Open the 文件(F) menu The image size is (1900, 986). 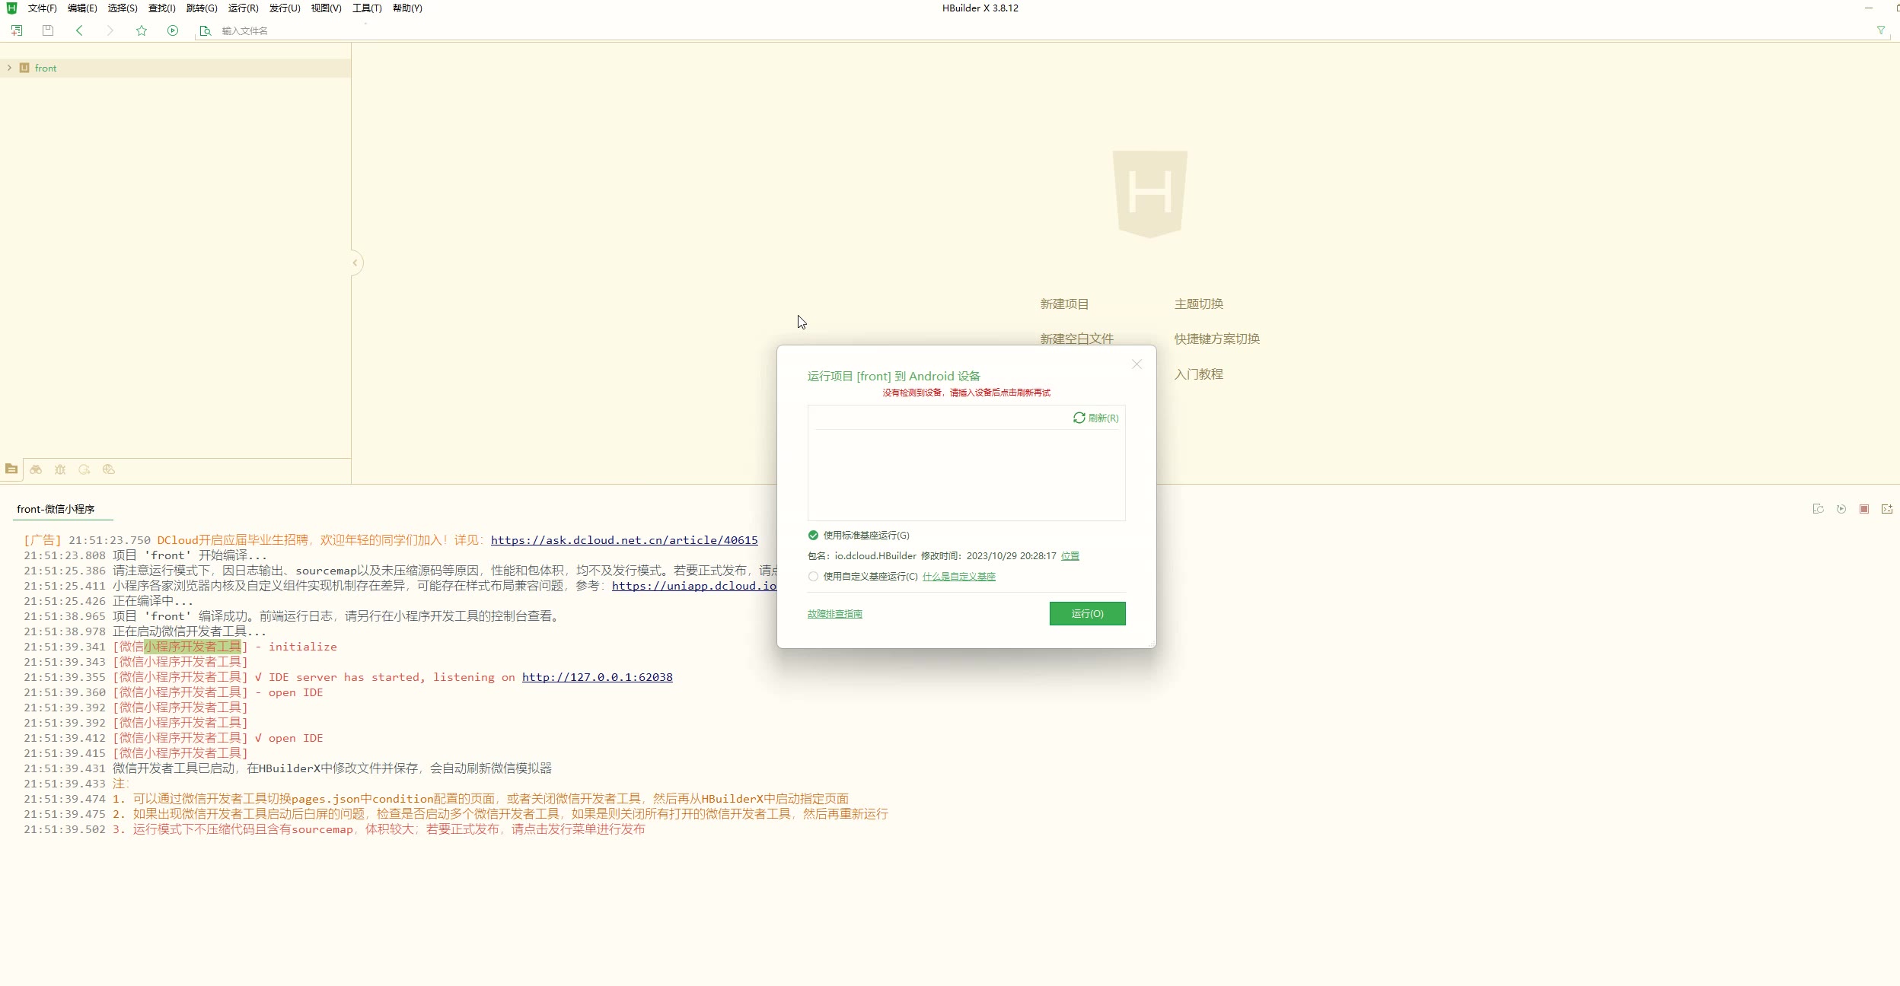click(x=43, y=8)
